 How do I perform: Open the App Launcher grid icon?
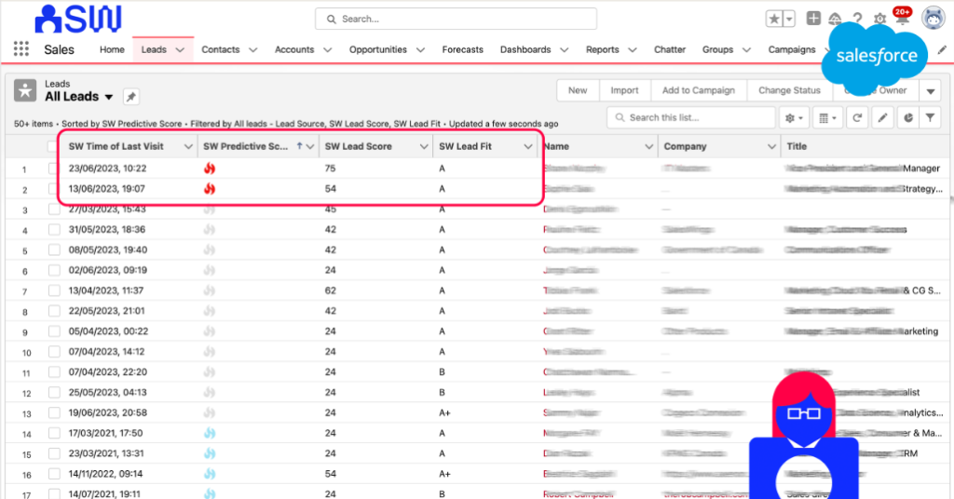[x=20, y=49]
